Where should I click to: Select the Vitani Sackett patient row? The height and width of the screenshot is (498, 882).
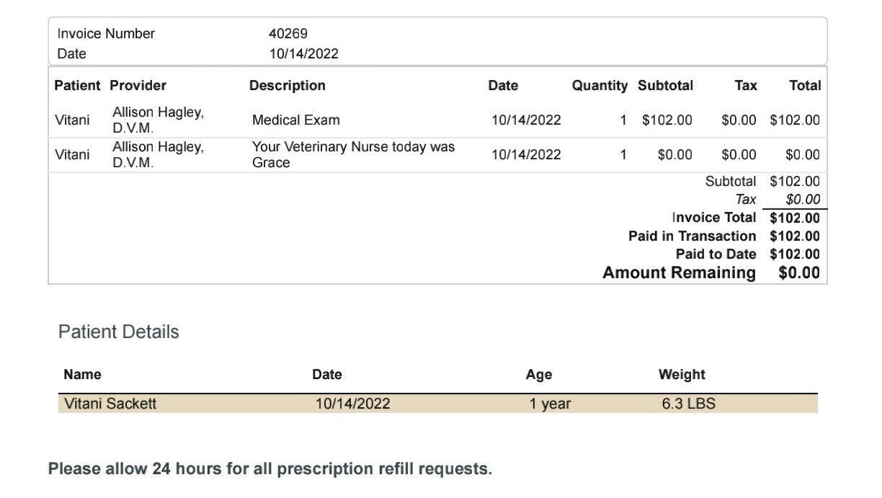coord(438,404)
